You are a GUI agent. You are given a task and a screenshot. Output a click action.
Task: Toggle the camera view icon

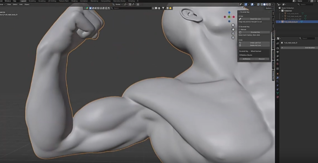point(233,33)
